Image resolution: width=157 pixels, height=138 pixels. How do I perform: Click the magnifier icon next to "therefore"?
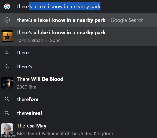(7, 99)
